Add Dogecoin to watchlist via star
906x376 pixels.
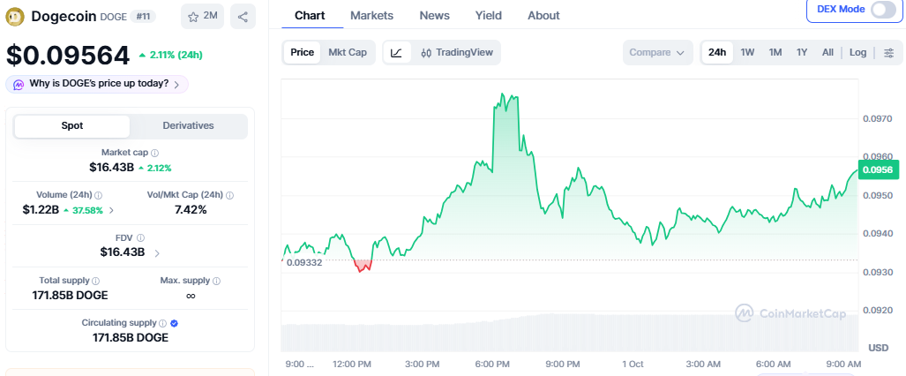pos(202,16)
